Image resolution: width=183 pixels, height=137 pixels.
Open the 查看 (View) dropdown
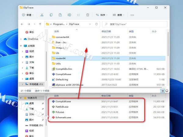(x=118, y=15)
